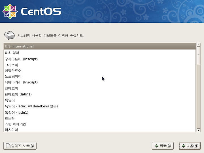This screenshot has height=153, width=204.
Task: Open the 릴리즈 노트(R) release notes
Action: pos(20,146)
